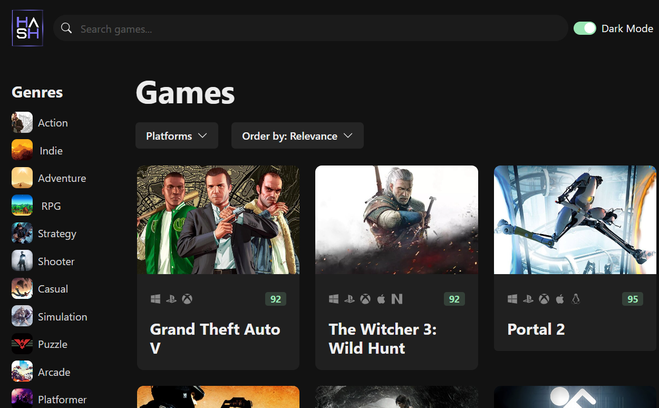Click the magnifying glass search icon
Image resolution: width=659 pixels, height=408 pixels.
click(x=66, y=28)
